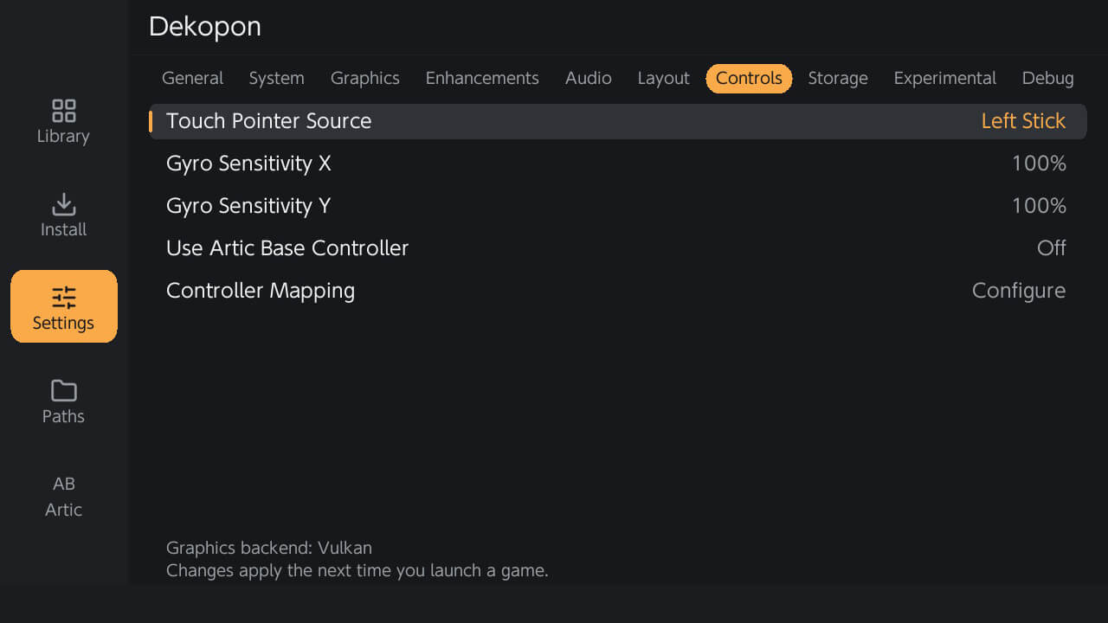Go to the Enhancements tab
1108x623 pixels.
(482, 78)
